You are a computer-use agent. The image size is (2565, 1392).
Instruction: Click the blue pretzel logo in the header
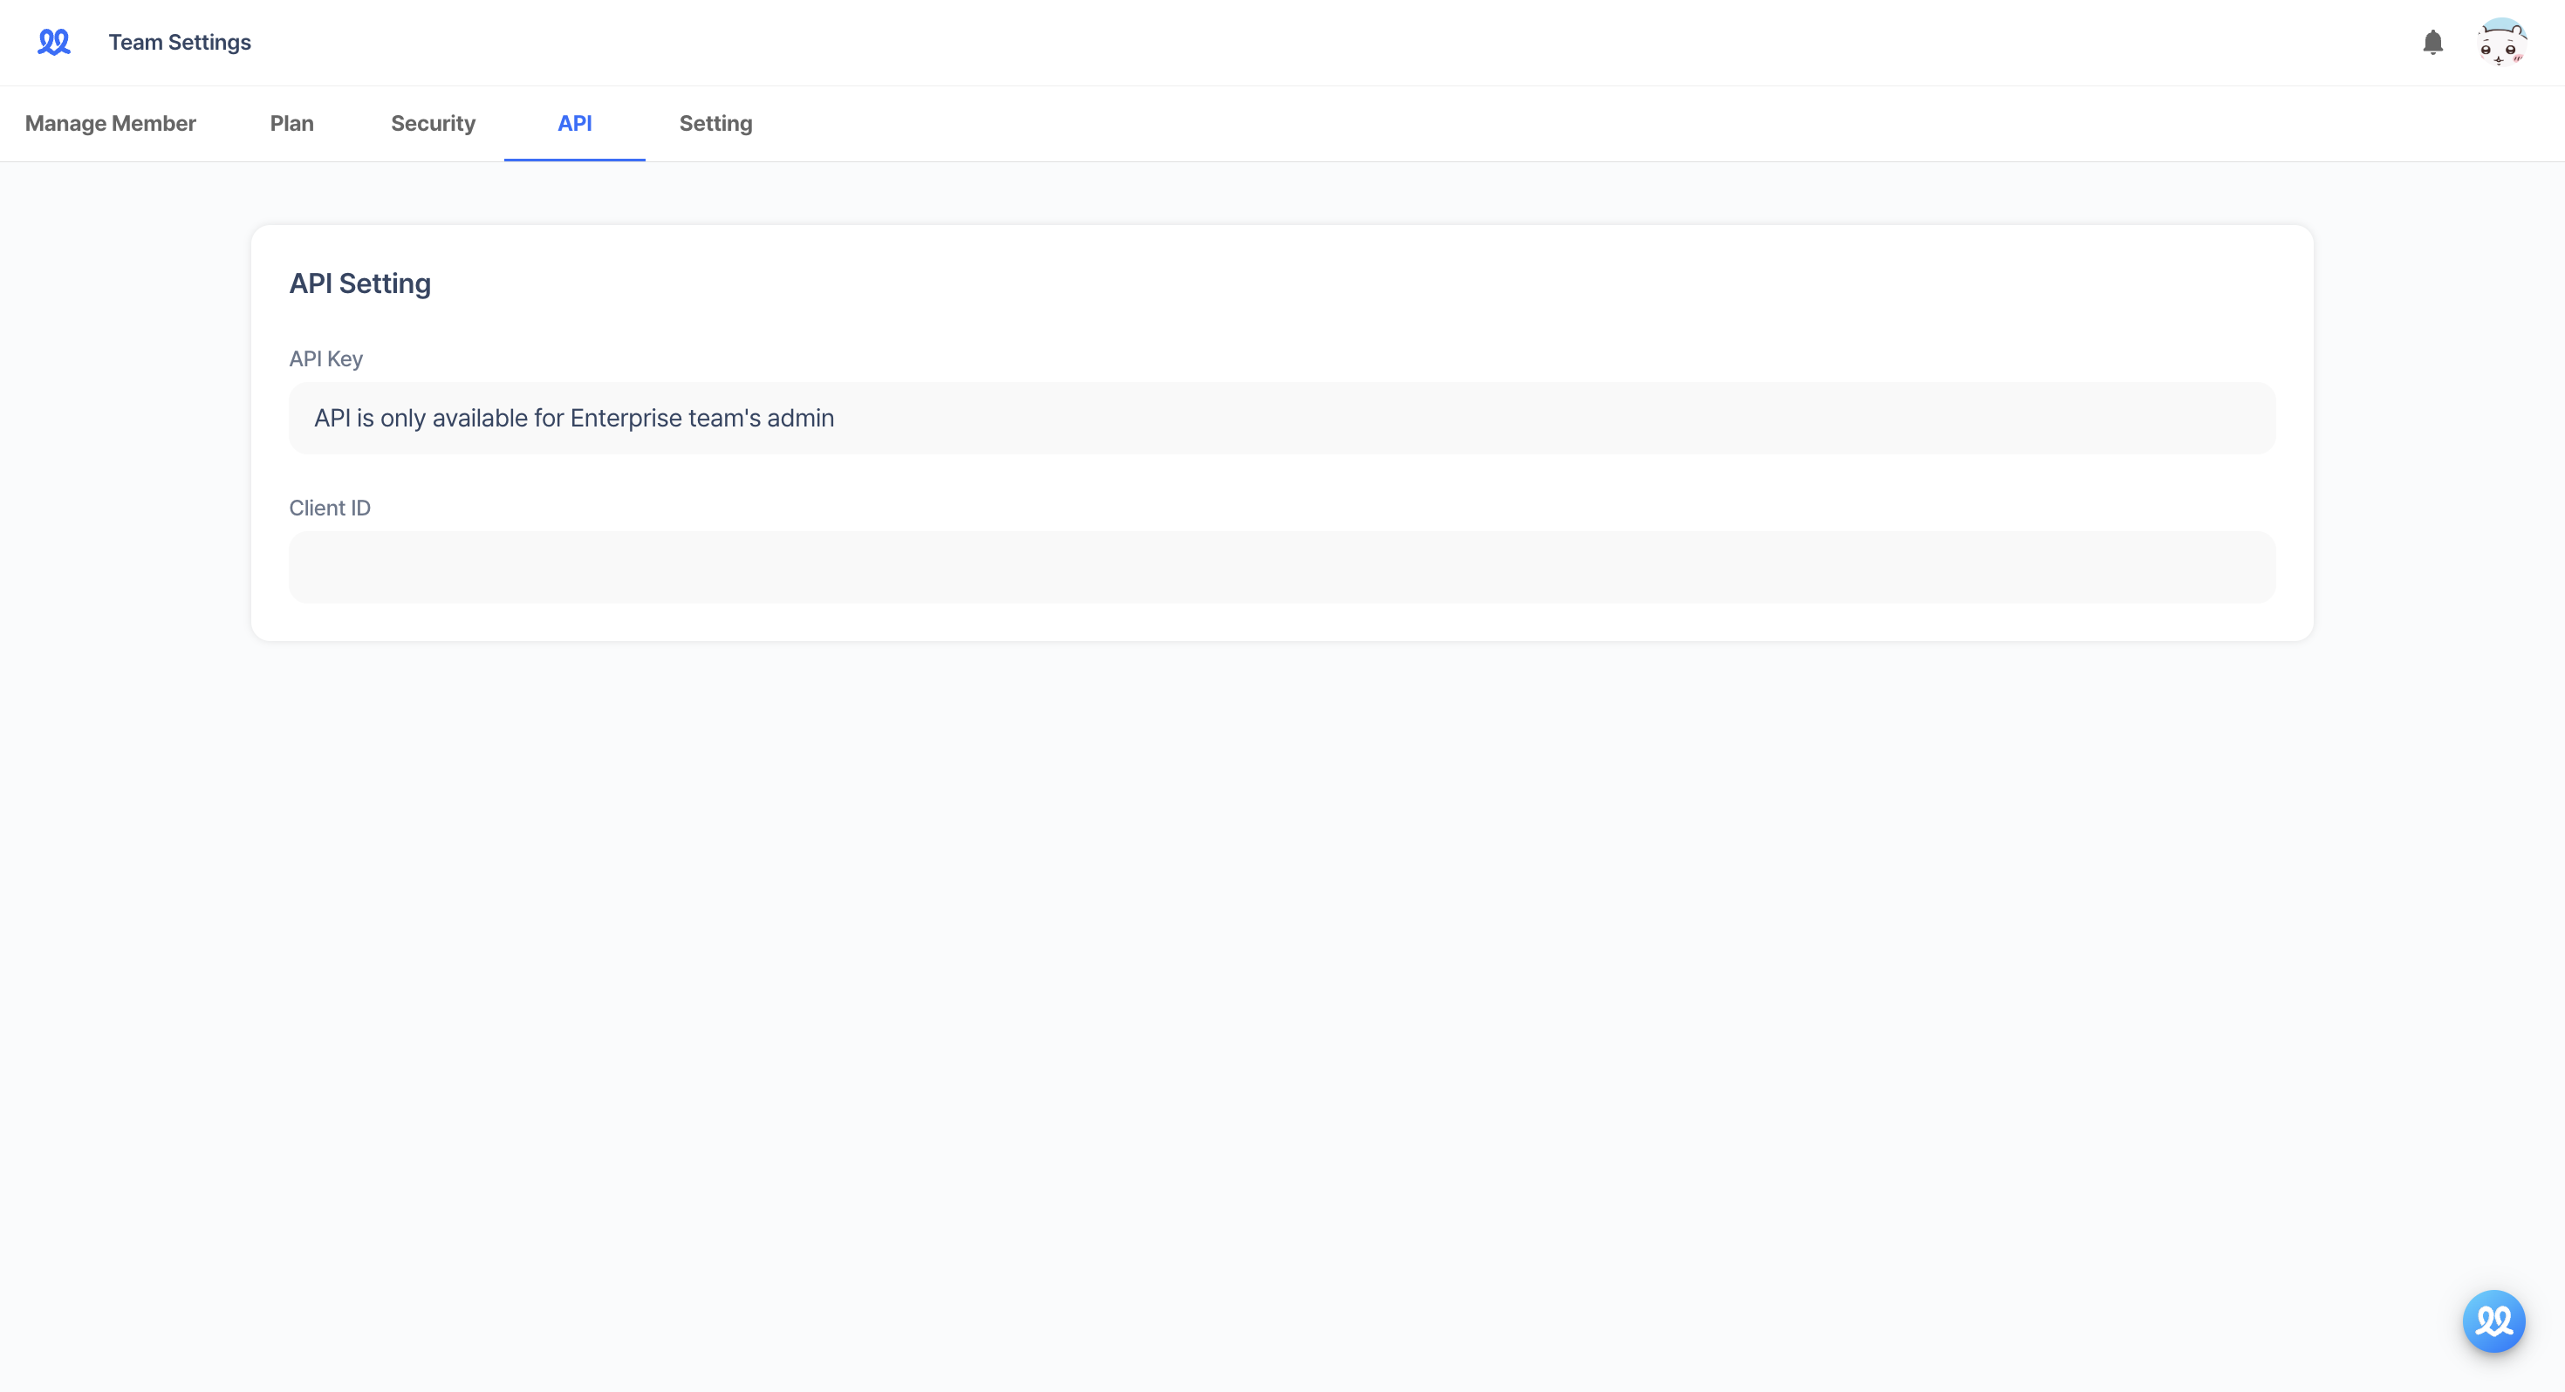click(54, 42)
